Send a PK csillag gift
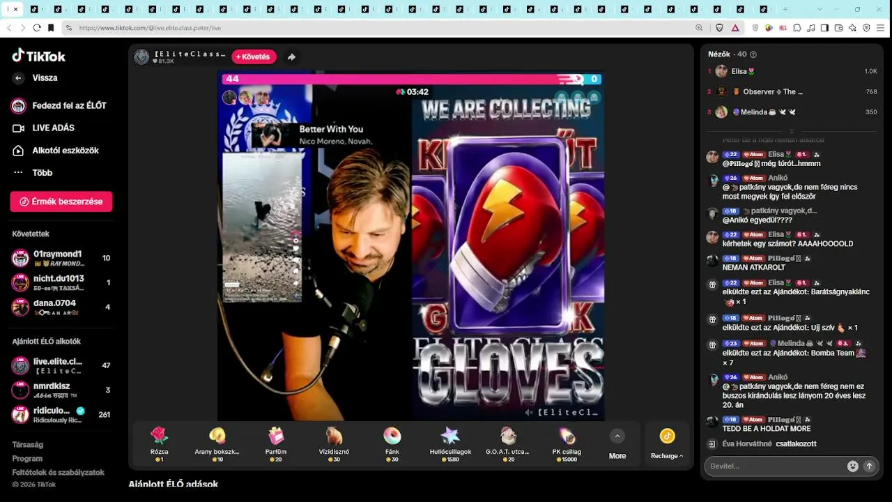 tap(567, 444)
